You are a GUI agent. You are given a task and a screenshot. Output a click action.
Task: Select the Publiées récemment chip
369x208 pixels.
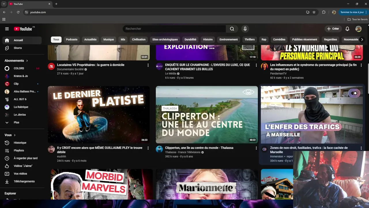click(305, 40)
